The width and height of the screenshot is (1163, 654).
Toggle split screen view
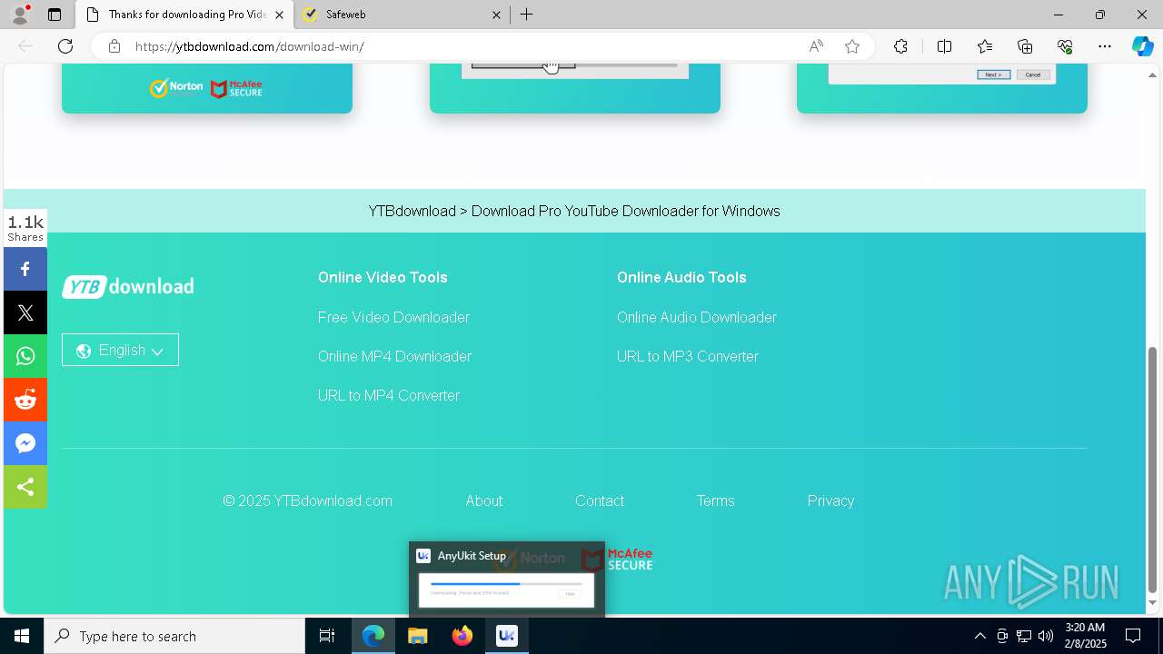944,46
